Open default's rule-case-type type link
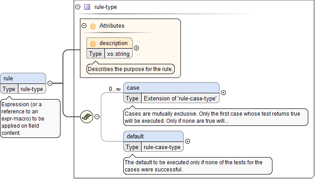Viewport: 315px width, 179px height. pos(162,147)
